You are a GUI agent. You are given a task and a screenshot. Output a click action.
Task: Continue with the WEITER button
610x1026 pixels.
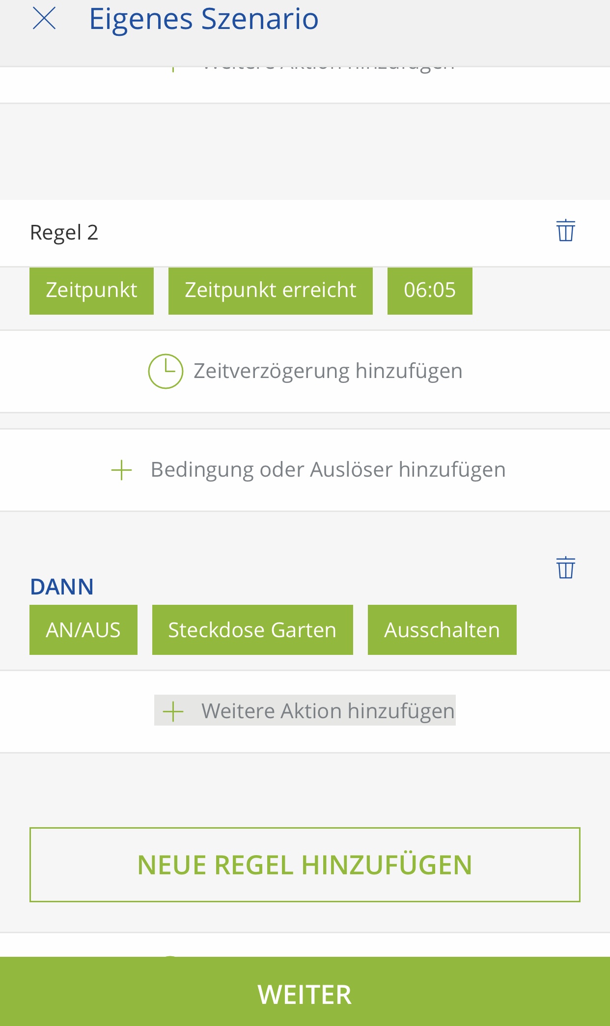pos(305,994)
